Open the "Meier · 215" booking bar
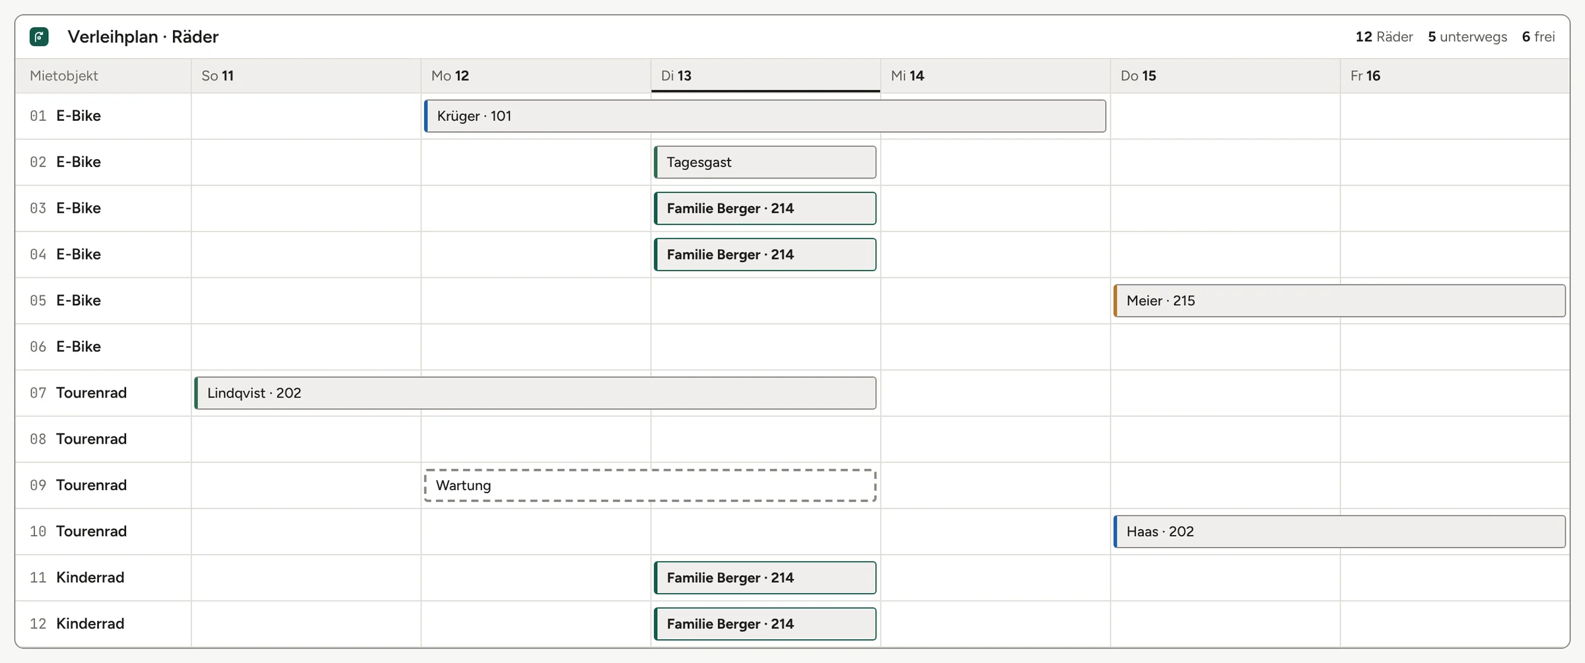Image resolution: width=1585 pixels, height=663 pixels. point(1339,301)
